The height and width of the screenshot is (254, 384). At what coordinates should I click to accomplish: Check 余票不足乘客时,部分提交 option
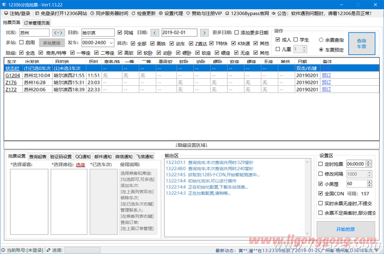tap(321, 212)
